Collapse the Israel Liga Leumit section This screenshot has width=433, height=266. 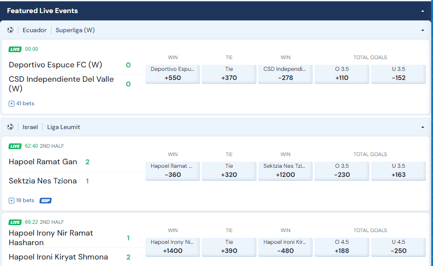(422, 126)
